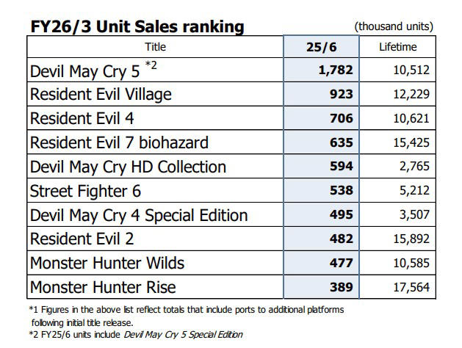Select Devil May Cry 4 Special Edition
The height and width of the screenshot is (348, 462).
[139, 215]
